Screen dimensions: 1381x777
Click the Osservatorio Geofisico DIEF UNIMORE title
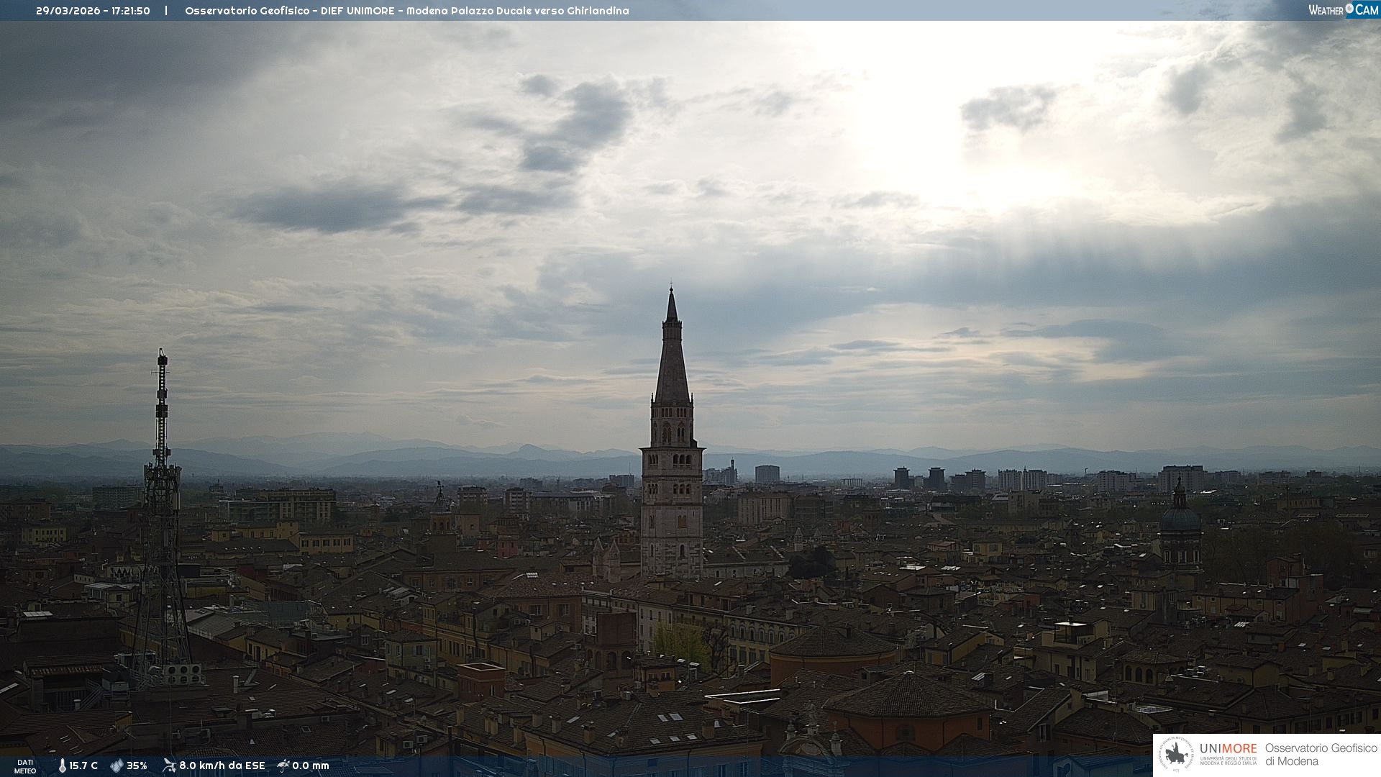click(406, 11)
